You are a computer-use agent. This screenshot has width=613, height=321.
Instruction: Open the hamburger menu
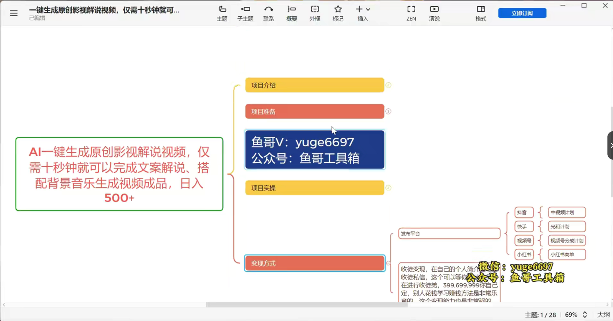[14, 13]
